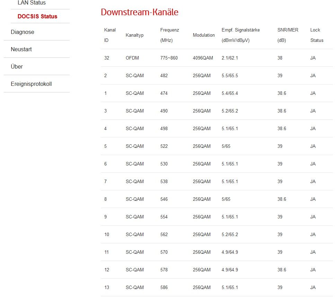This screenshot has width=335, height=297.
Task: Click the frequency 498 cell
Action: (164, 128)
